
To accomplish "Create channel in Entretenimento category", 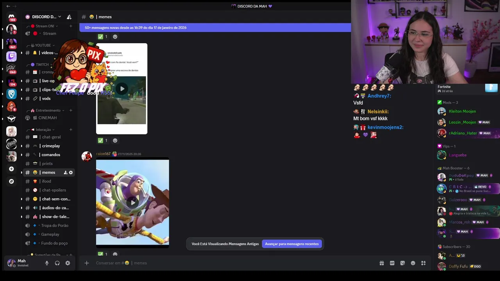I will coord(71,110).
